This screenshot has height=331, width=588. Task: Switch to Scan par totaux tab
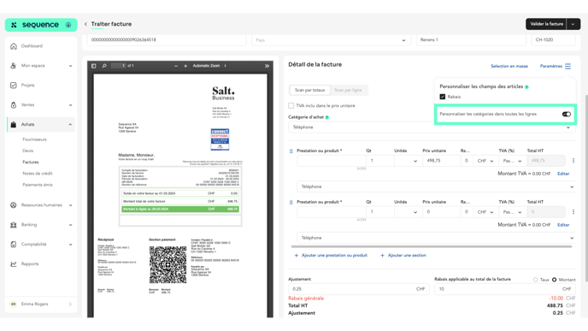tap(309, 90)
